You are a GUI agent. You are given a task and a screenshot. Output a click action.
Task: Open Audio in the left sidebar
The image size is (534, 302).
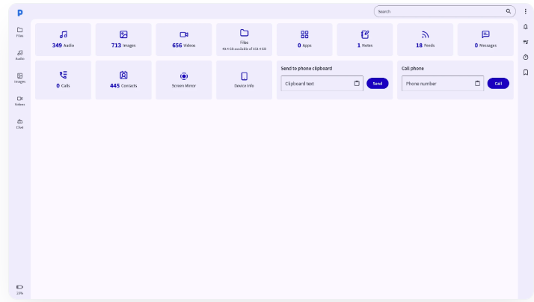pos(19,55)
